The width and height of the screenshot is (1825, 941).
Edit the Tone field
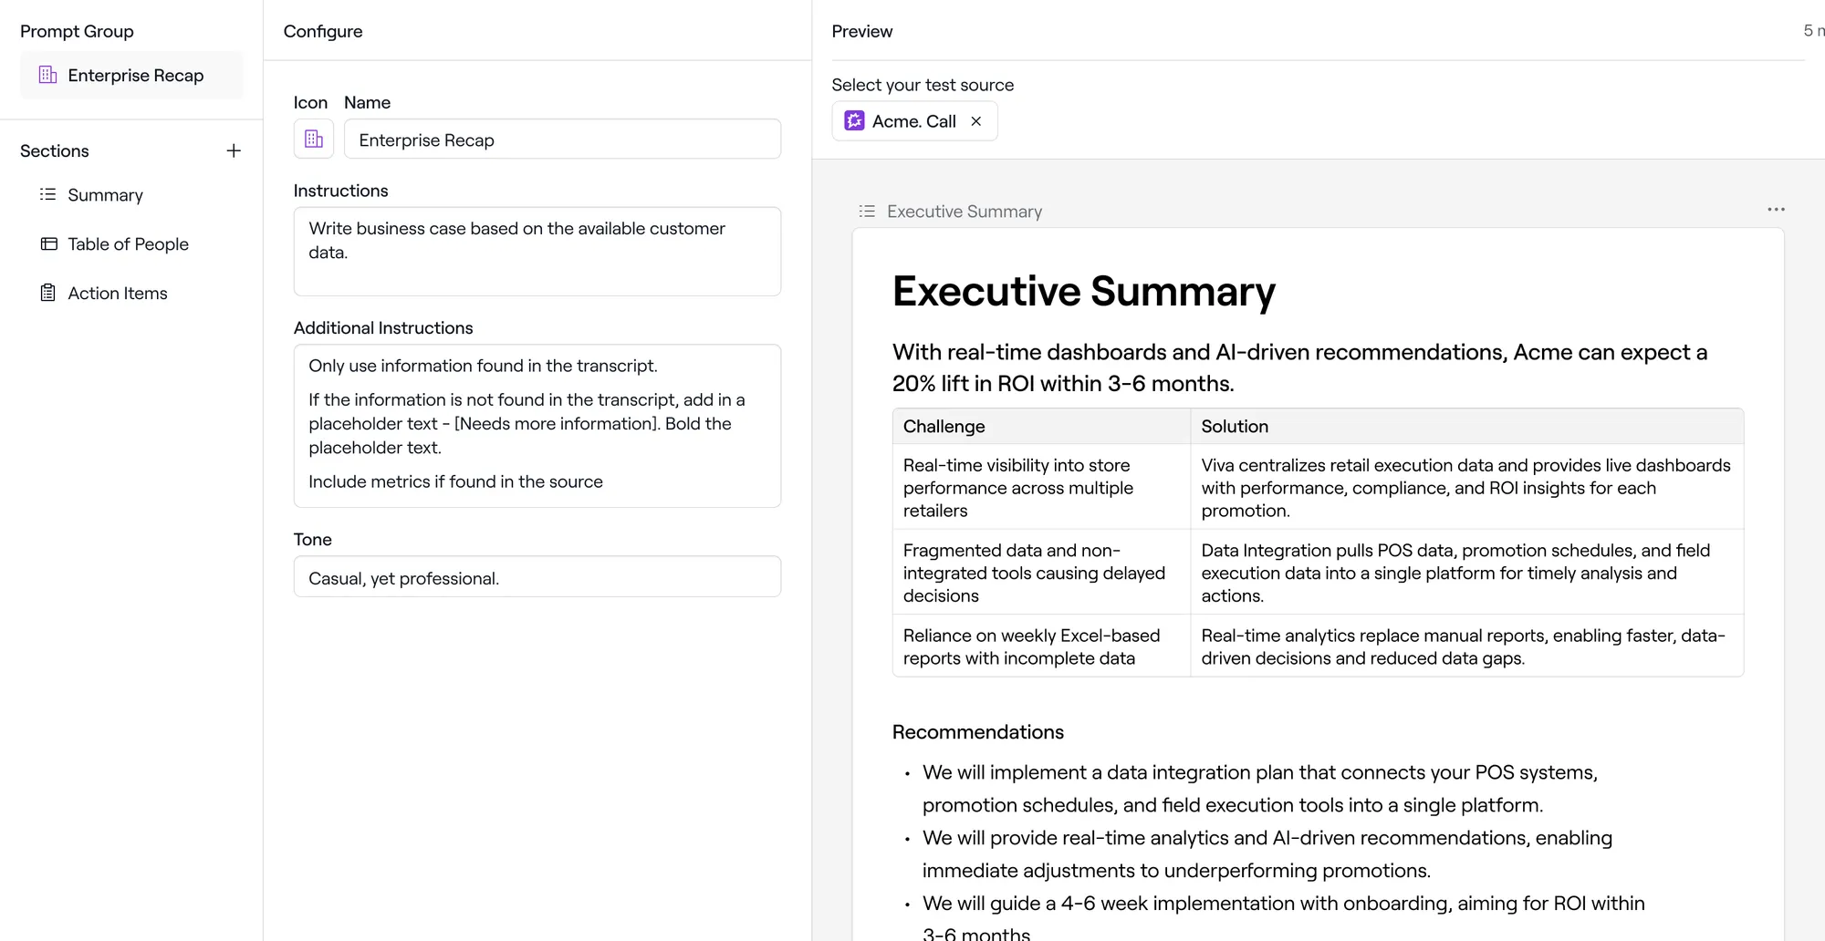click(x=537, y=577)
